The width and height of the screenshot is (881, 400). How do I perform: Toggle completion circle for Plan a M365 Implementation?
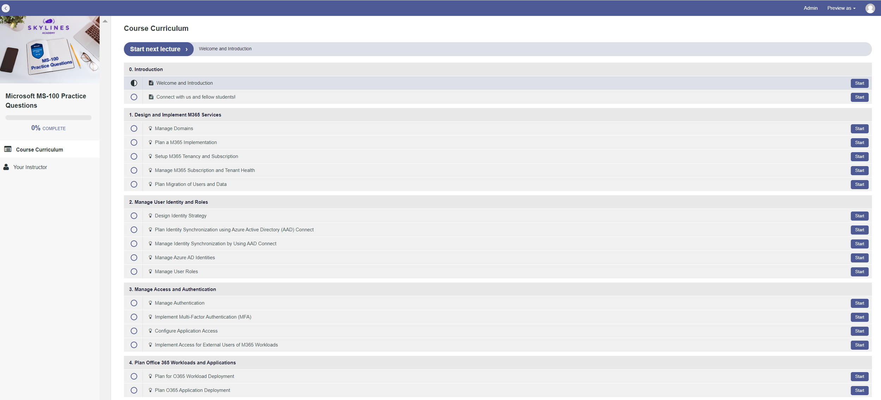click(x=134, y=142)
